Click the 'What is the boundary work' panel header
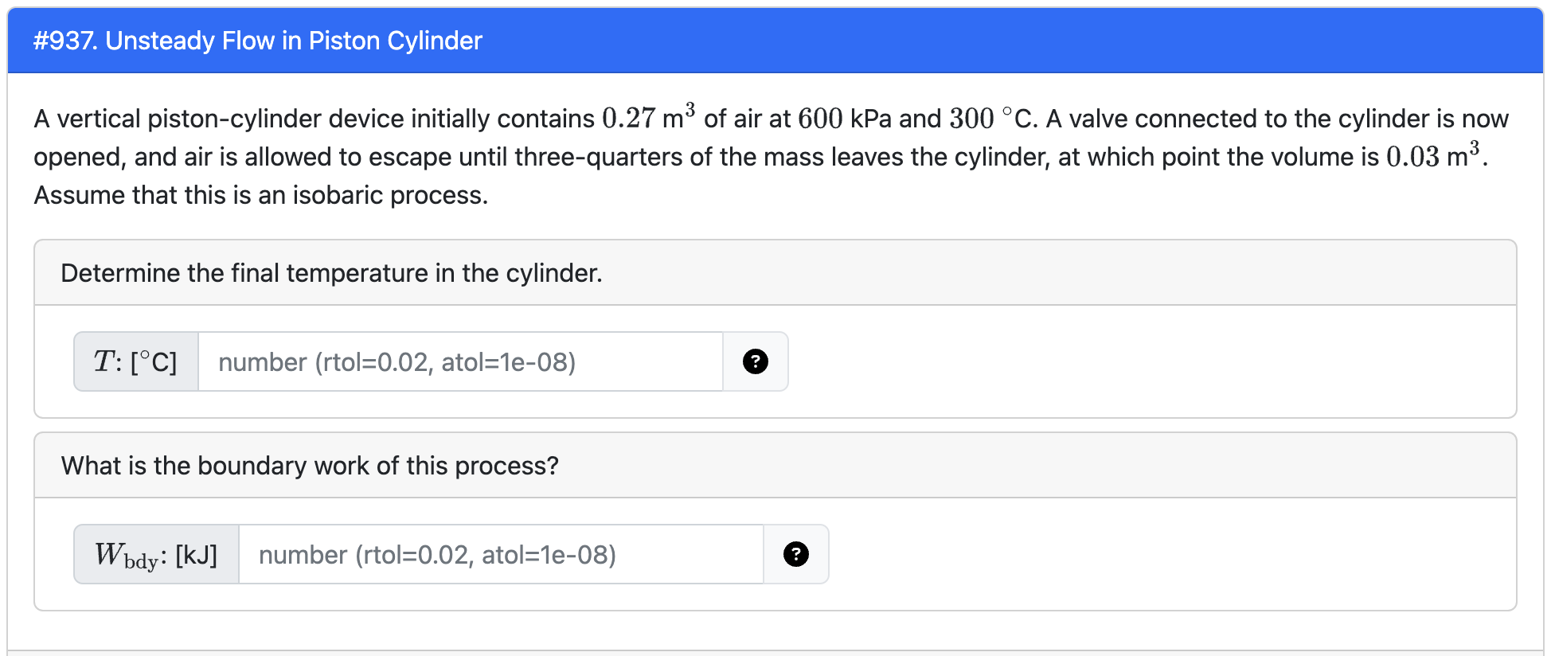 tap(309, 465)
